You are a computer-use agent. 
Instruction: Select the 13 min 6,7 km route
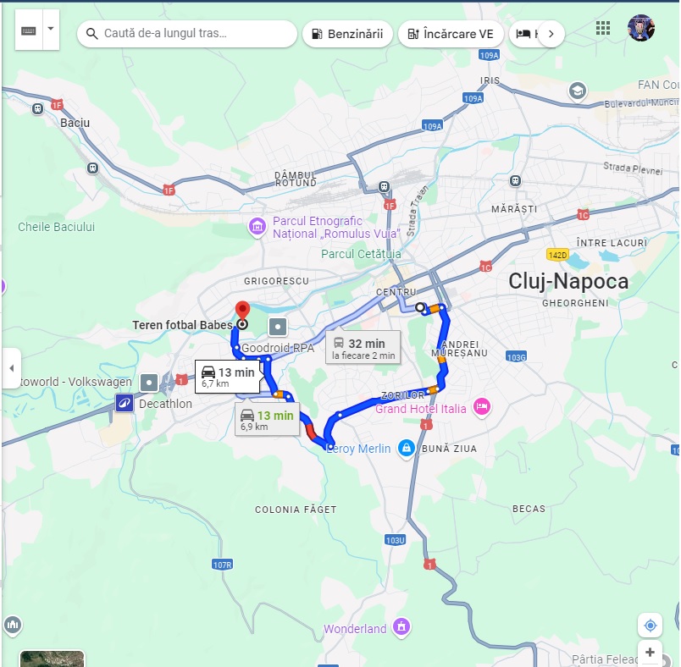click(228, 377)
